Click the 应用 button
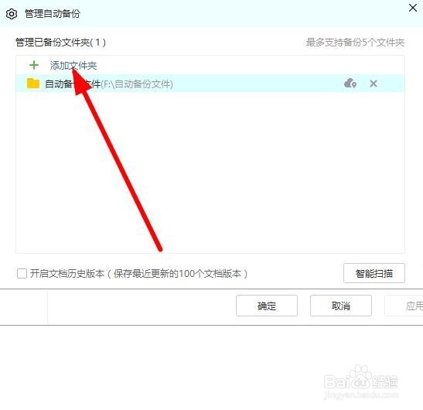 click(404, 306)
